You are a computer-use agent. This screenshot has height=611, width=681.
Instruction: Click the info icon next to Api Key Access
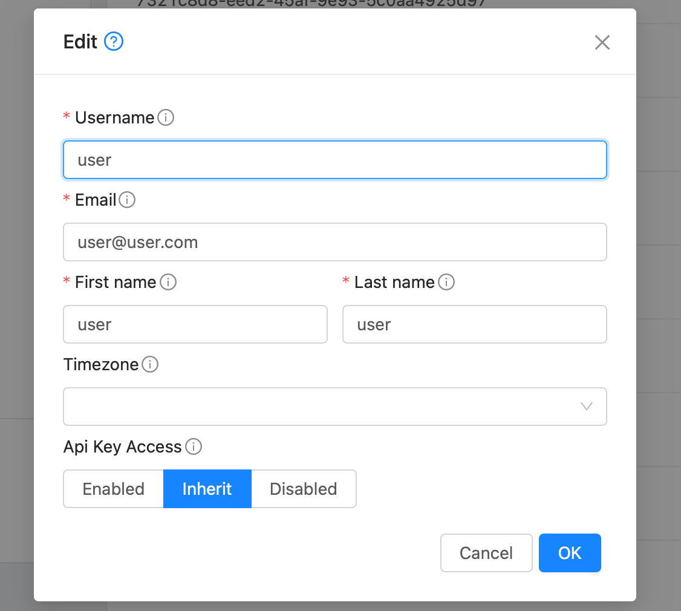[194, 447]
